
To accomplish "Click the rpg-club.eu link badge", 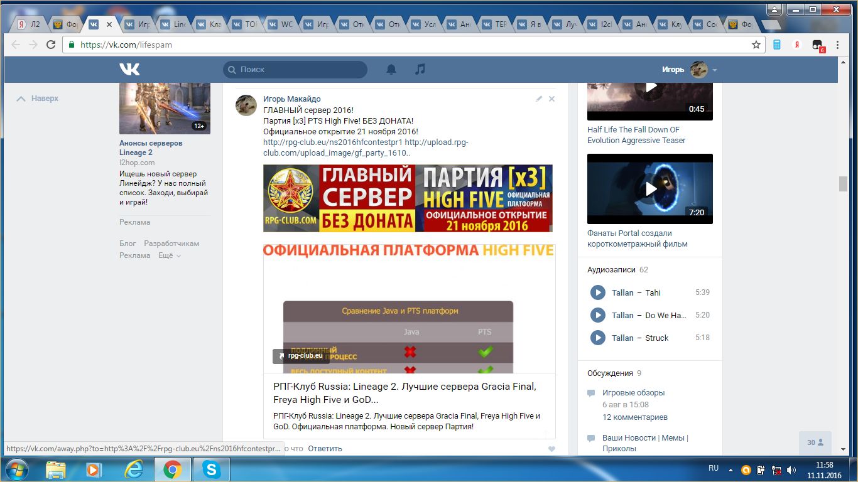I will [x=301, y=356].
